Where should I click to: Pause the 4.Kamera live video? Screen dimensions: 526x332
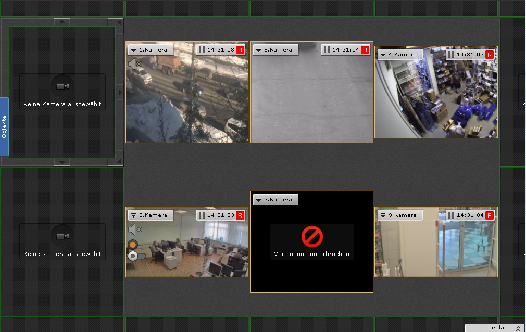[x=451, y=55]
